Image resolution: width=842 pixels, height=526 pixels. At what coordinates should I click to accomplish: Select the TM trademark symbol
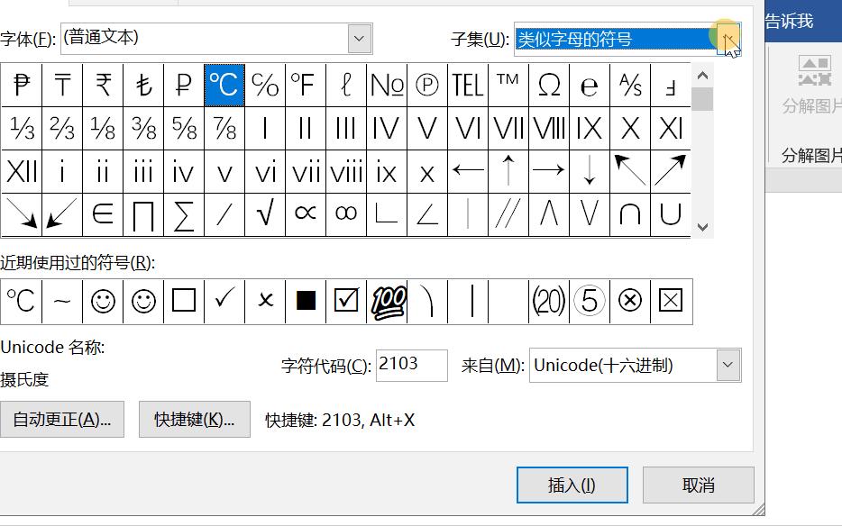pos(508,85)
